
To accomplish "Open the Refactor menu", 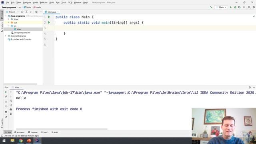I will pyautogui.click(x=44, y=3).
